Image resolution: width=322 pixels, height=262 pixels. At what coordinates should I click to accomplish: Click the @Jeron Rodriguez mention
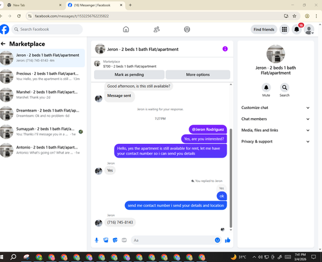point(208,129)
